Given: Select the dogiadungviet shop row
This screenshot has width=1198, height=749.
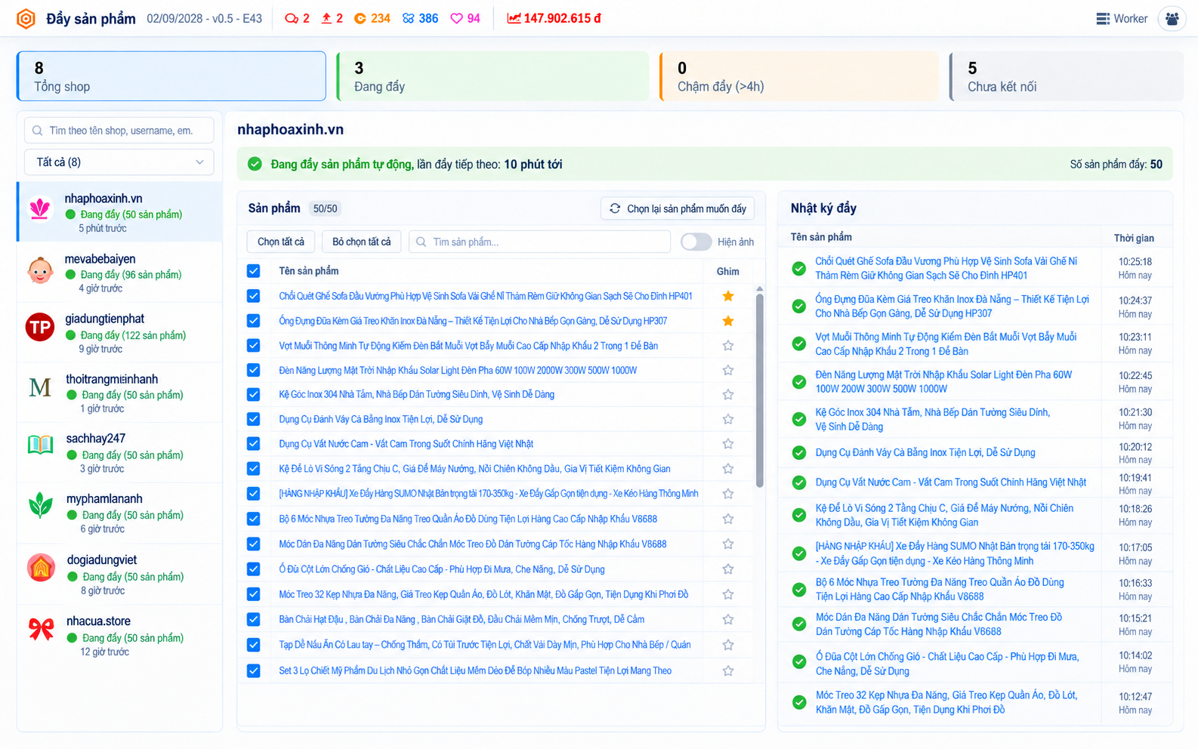Looking at the screenshot, I should click(x=119, y=575).
